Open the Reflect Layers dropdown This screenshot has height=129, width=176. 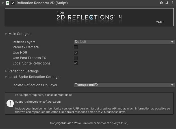click(124, 42)
